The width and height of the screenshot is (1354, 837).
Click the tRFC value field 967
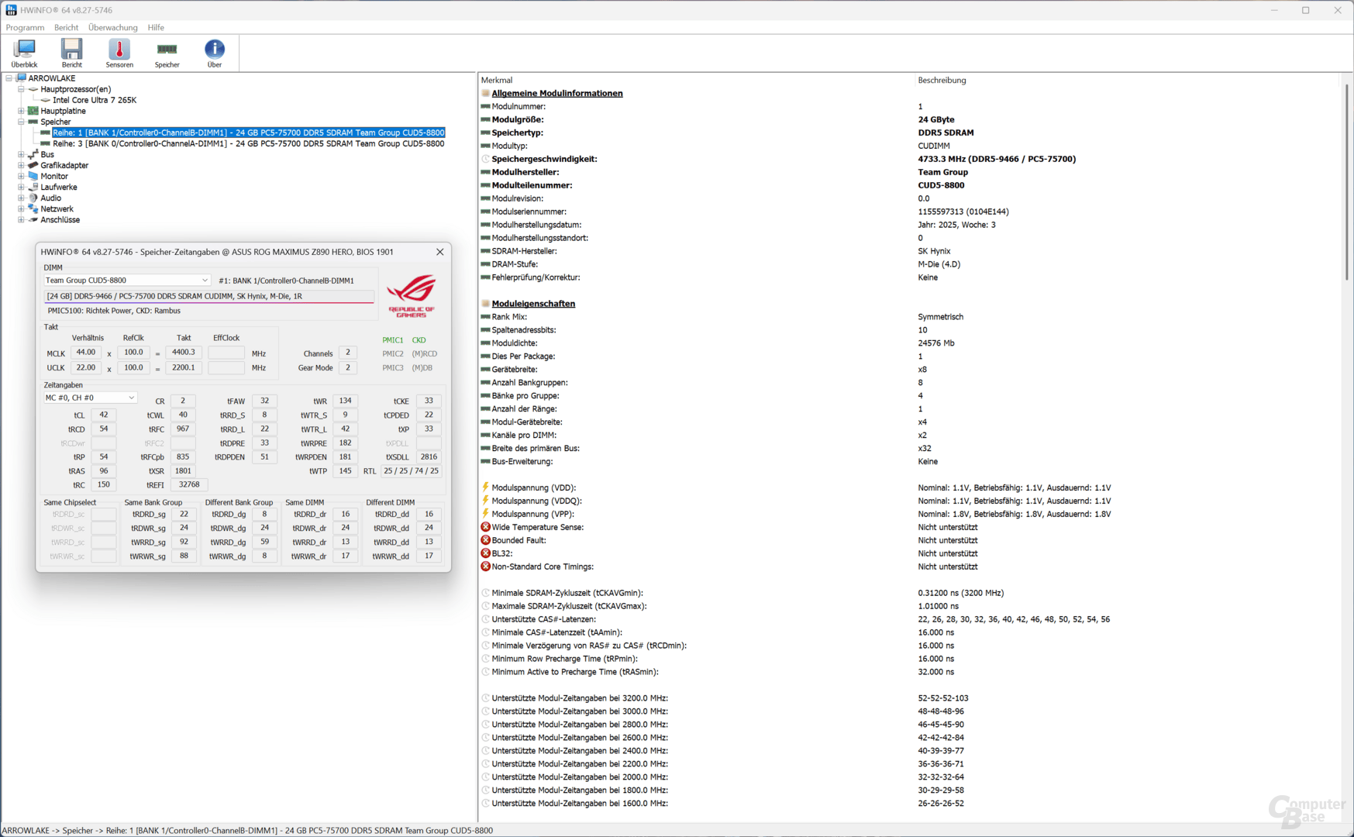point(183,429)
